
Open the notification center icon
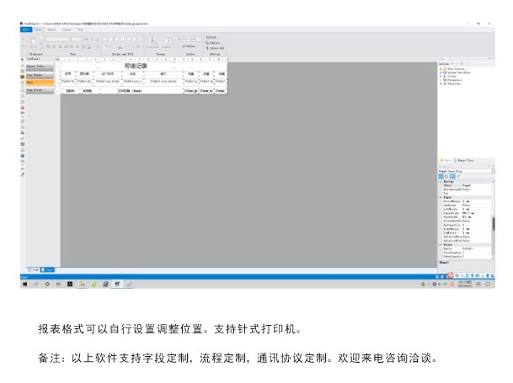coord(488,285)
